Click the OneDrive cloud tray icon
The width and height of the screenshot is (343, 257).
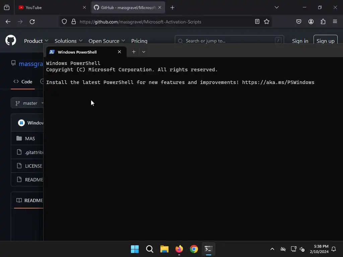tap(283, 249)
